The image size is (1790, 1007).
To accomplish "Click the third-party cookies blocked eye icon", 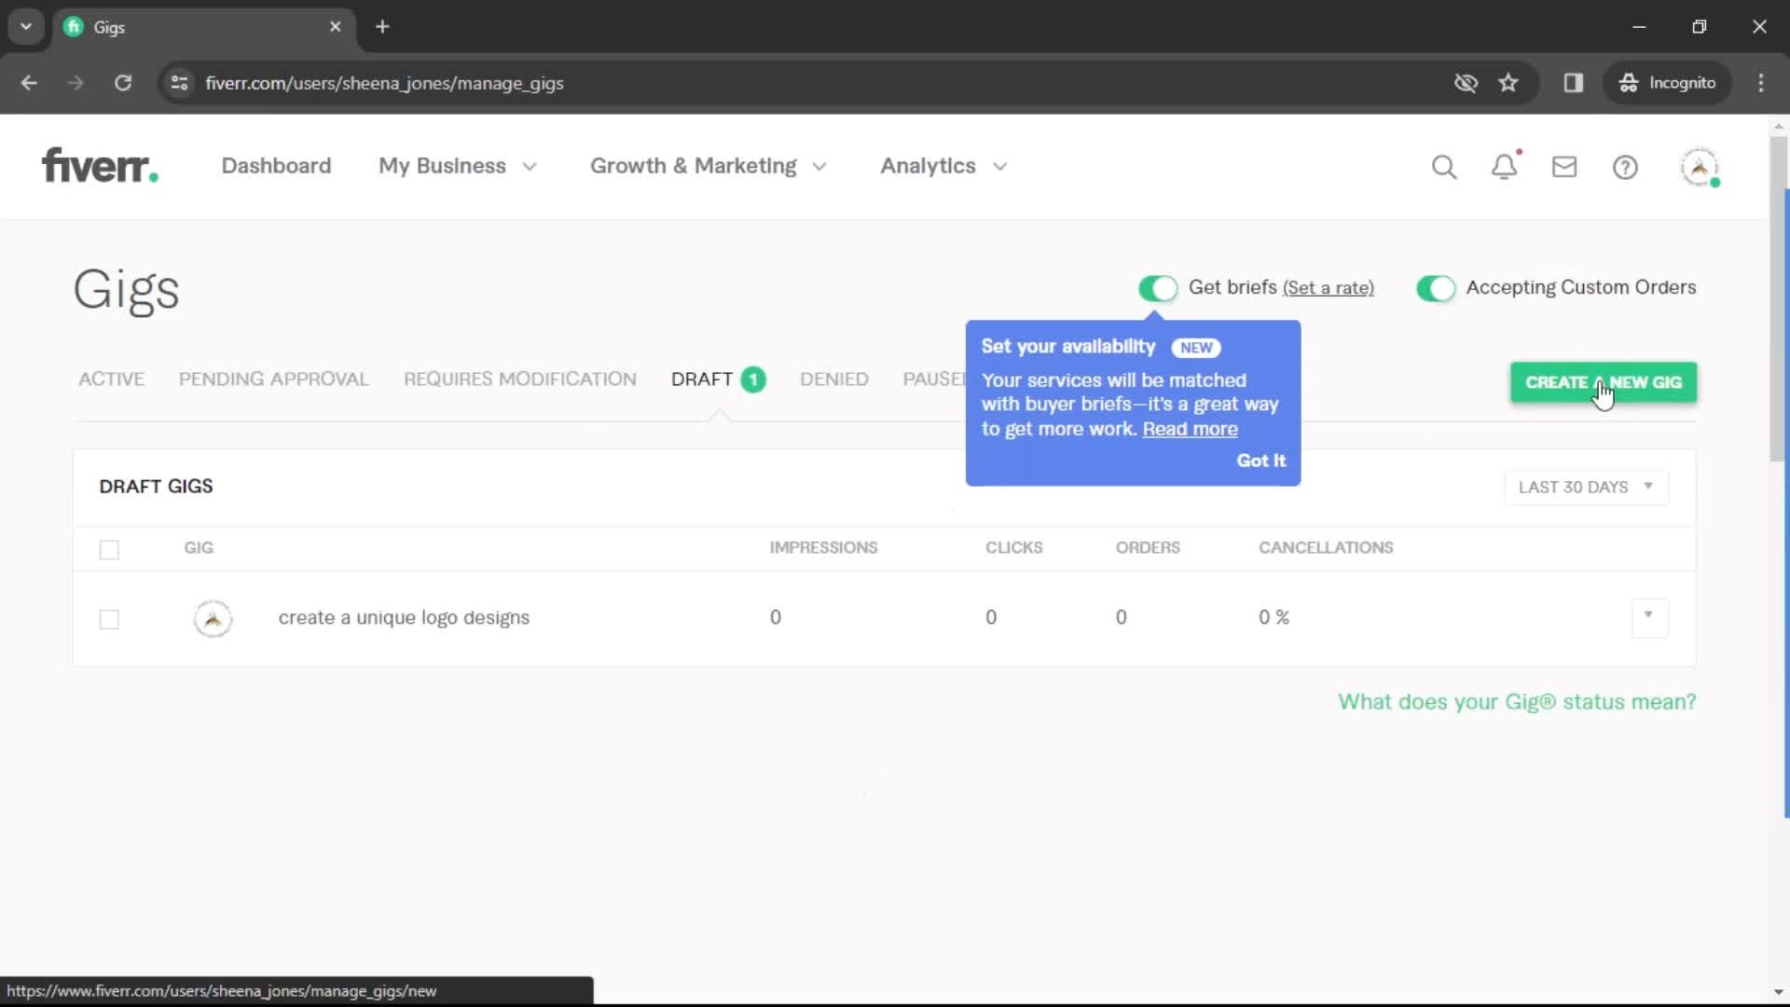I will pos(1466,83).
